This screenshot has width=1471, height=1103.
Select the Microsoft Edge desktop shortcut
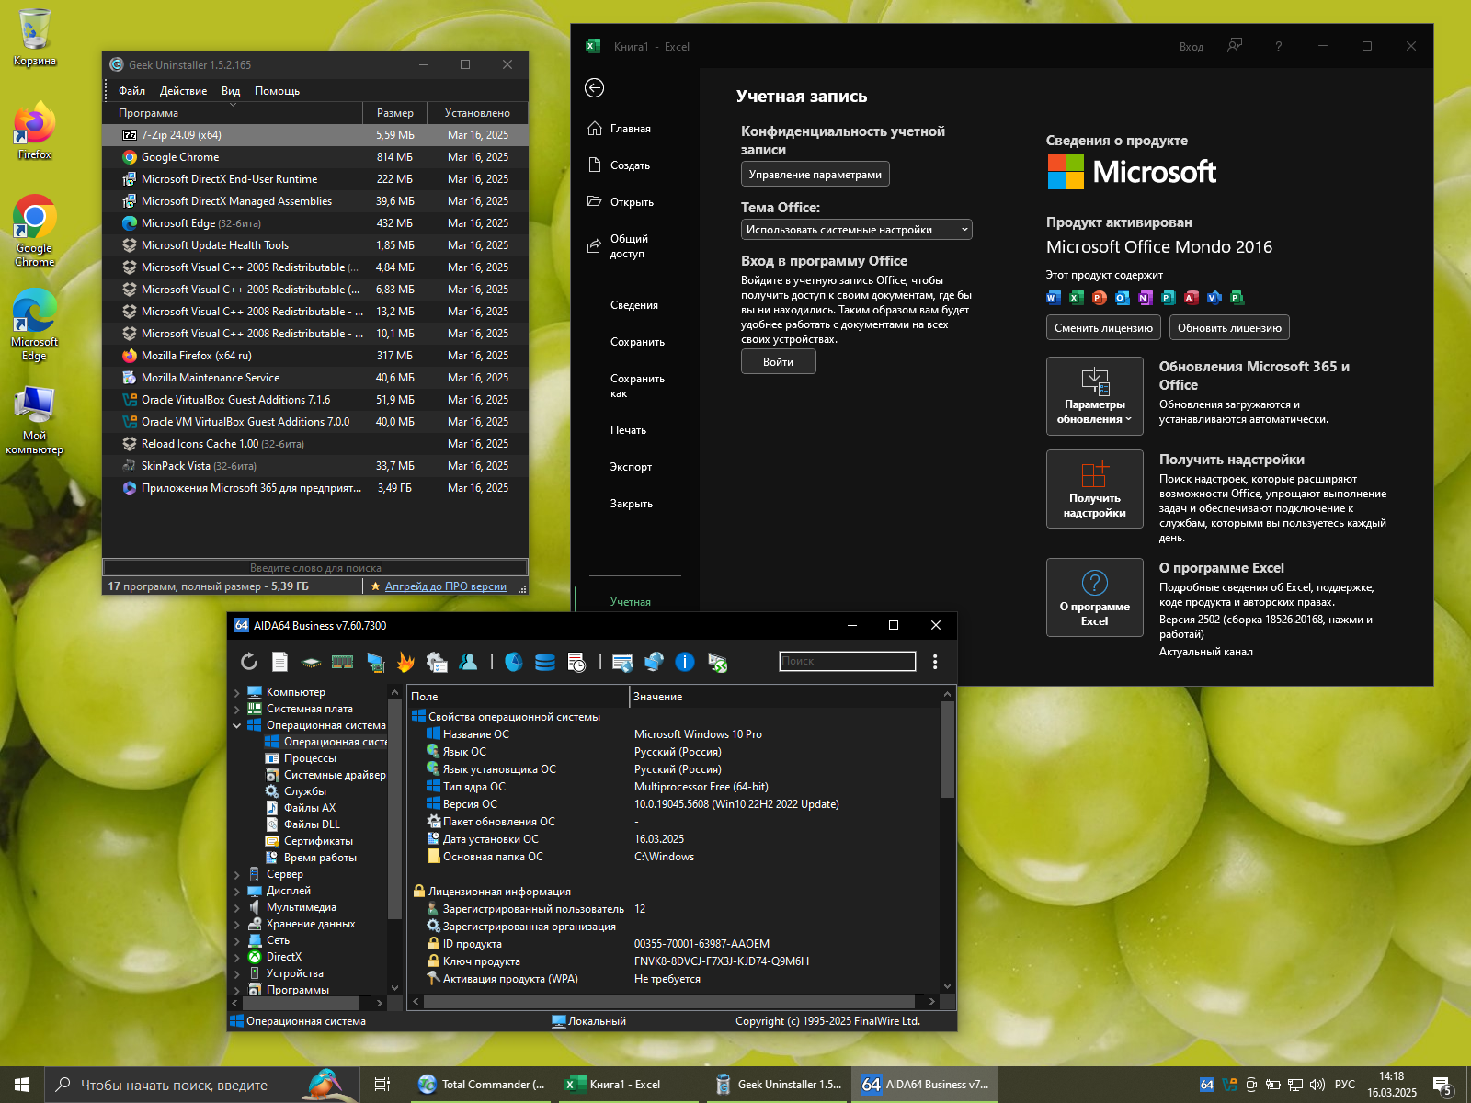(x=35, y=325)
